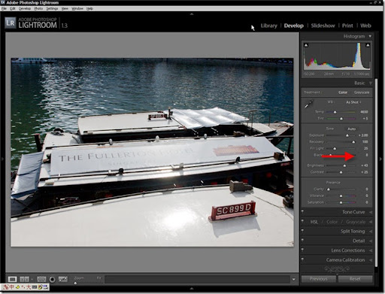Click the Lightroom LR logo badge
This screenshot has height=294, width=385.
pos(11,23)
